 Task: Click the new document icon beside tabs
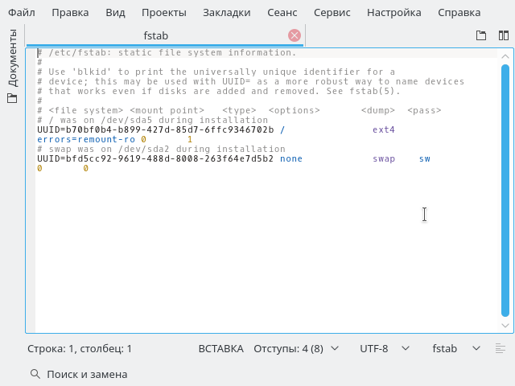(481, 35)
